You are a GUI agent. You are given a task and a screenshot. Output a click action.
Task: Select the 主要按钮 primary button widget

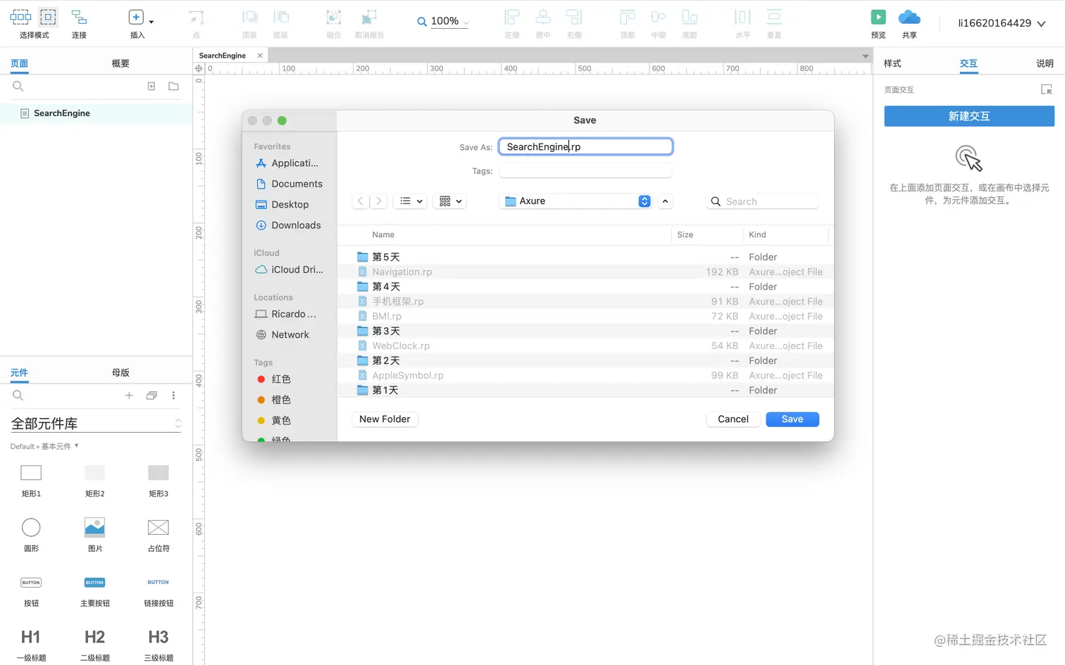point(94,591)
